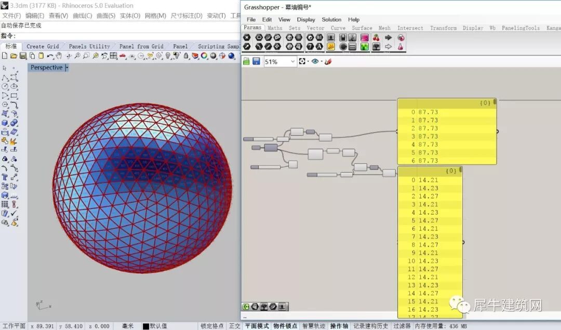Click the sketch pencil icon on canvas toolbar
Viewport: 561px width, 330px height.
[328, 61]
